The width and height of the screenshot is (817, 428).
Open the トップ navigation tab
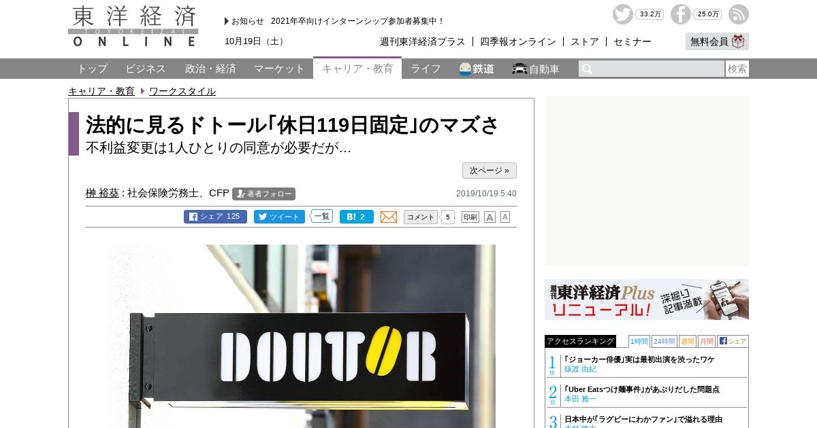coord(92,69)
